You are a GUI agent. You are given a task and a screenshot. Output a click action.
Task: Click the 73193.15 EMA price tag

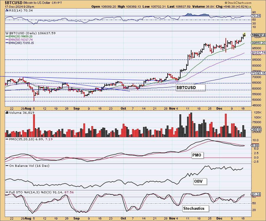[258, 73]
